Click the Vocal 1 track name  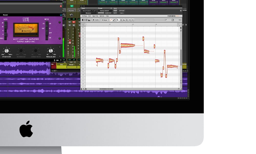(x=71, y=65)
